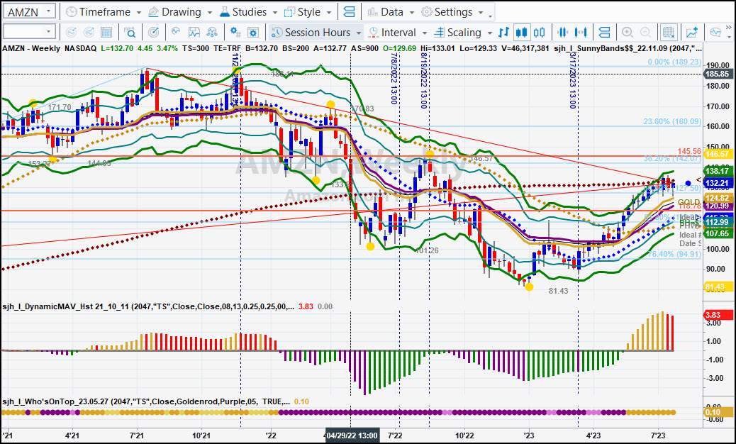Viewport: 736px width, 444px height.
Task: Click the first add-analysis chart icon
Action: (x=71, y=32)
